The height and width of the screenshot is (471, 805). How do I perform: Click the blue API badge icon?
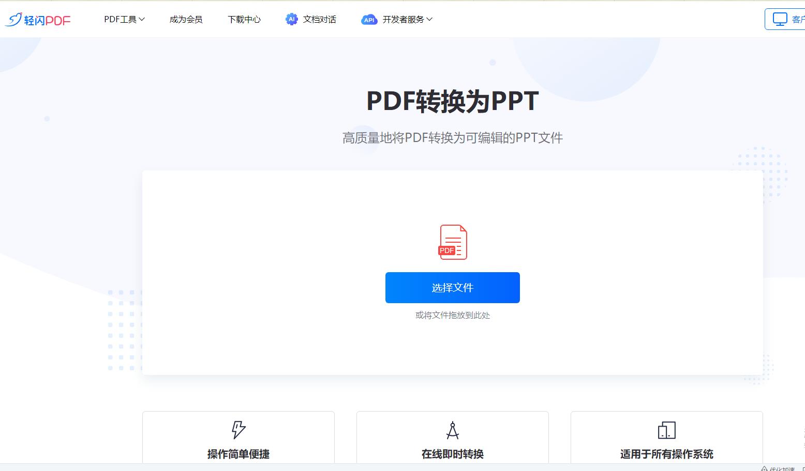tap(369, 20)
